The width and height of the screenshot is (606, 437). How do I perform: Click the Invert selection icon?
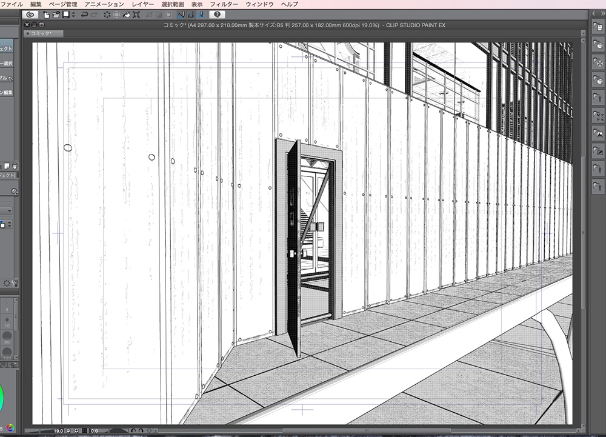(159, 15)
